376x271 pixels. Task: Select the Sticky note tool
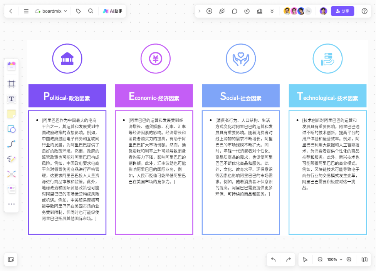pyautogui.click(x=12, y=114)
